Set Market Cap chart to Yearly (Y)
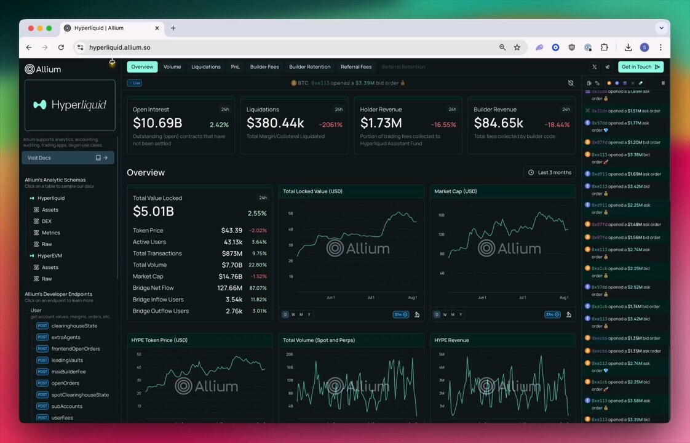690x443 pixels. [x=461, y=314]
